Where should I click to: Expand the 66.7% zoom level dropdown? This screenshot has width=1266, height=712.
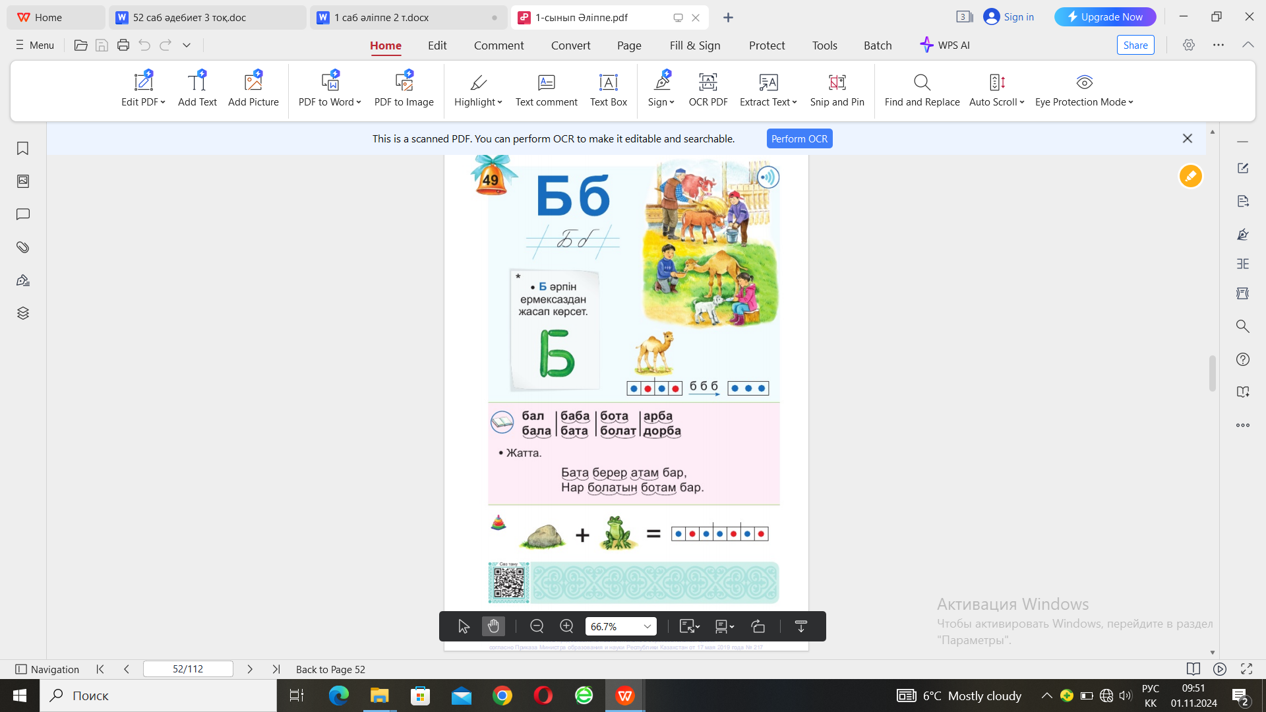[647, 626]
